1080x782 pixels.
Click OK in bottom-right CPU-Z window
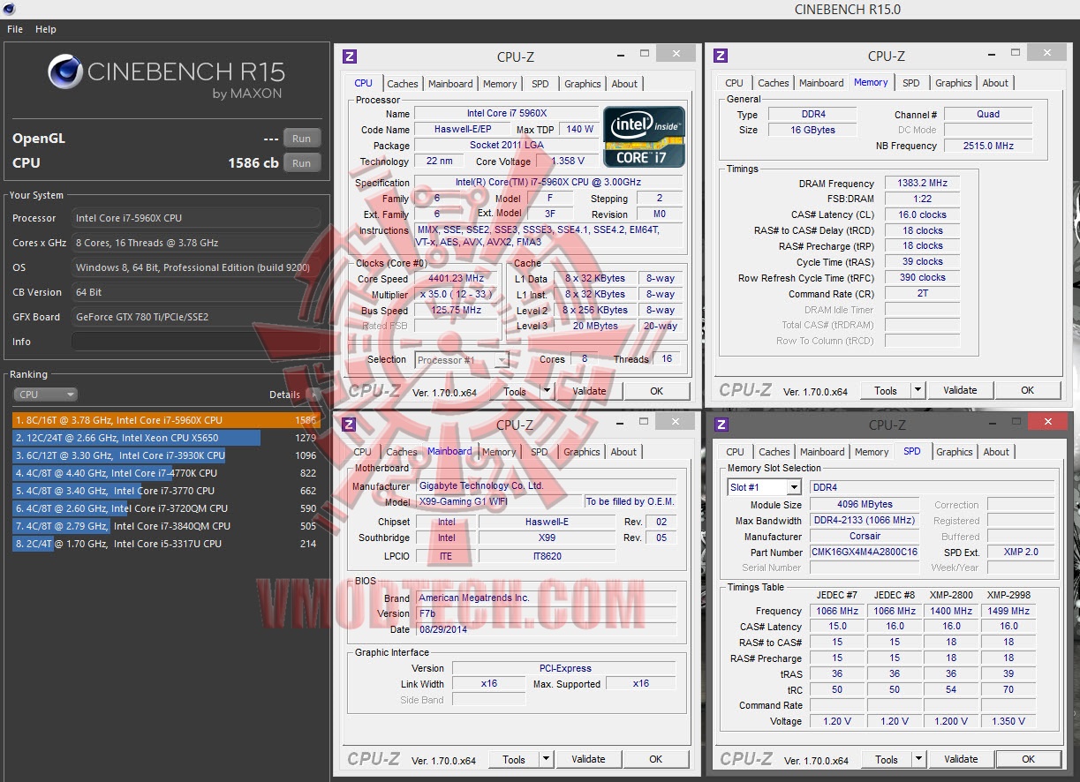[x=1028, y=759]
